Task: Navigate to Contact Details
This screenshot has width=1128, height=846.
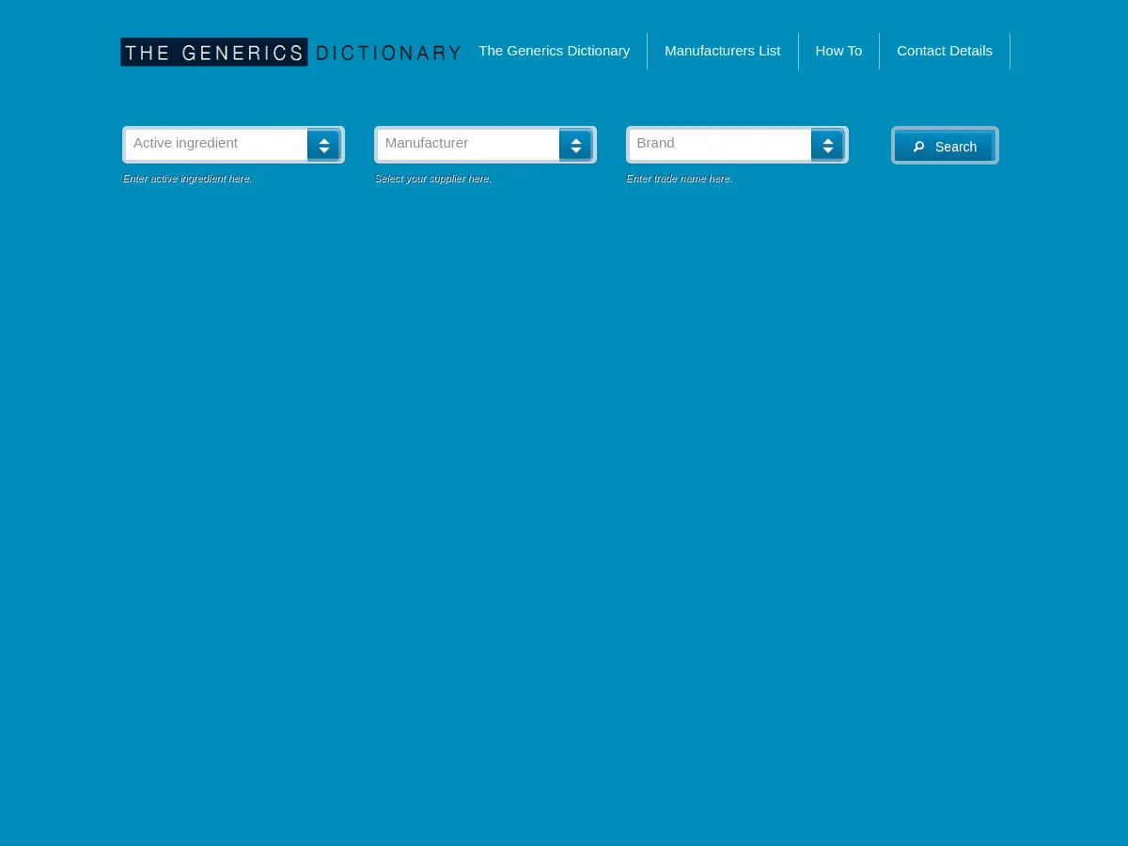Action: pyautogui.click(x=944, y=51)
